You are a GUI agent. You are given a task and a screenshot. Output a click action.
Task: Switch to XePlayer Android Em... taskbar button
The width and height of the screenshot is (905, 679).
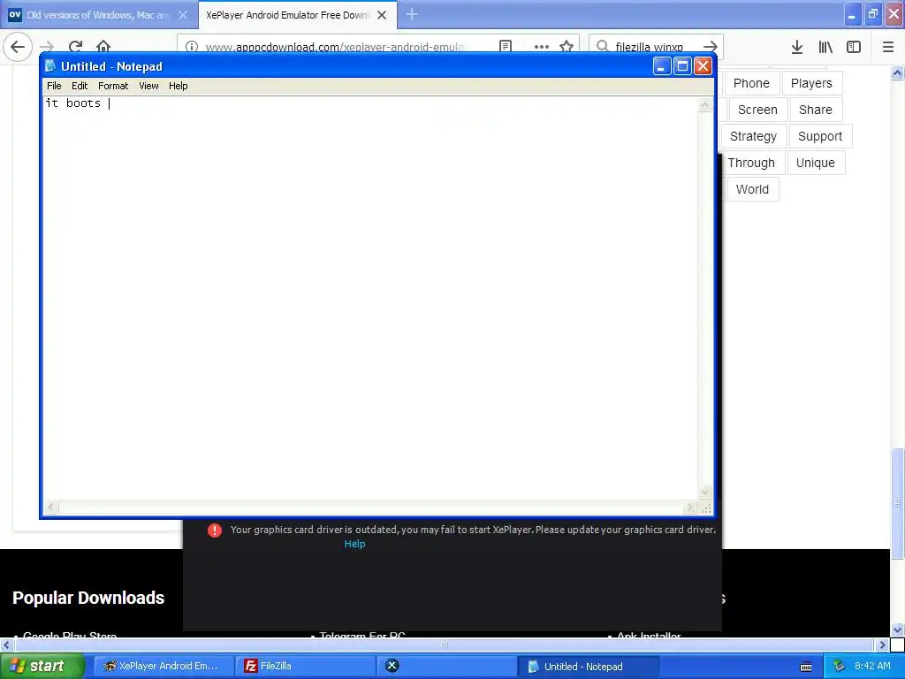click(164, 666)
